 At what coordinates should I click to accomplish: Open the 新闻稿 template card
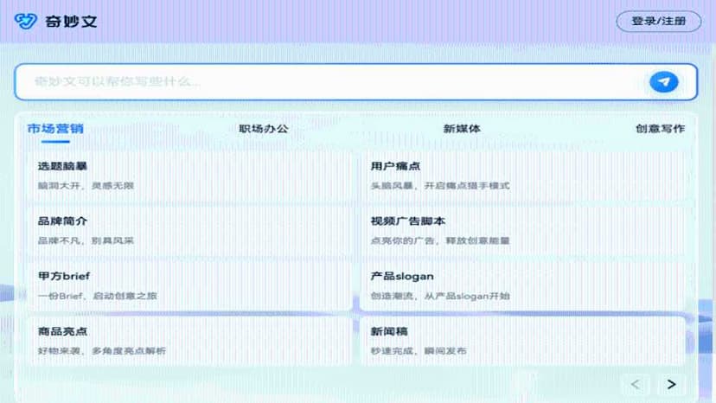523,342
